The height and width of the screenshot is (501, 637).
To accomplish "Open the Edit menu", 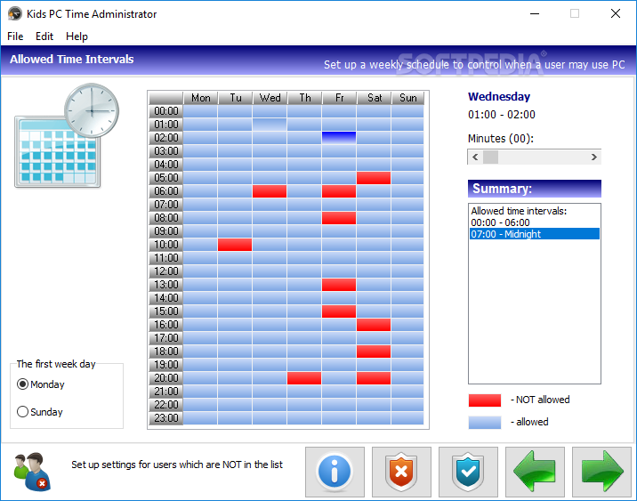I will 44,36.
